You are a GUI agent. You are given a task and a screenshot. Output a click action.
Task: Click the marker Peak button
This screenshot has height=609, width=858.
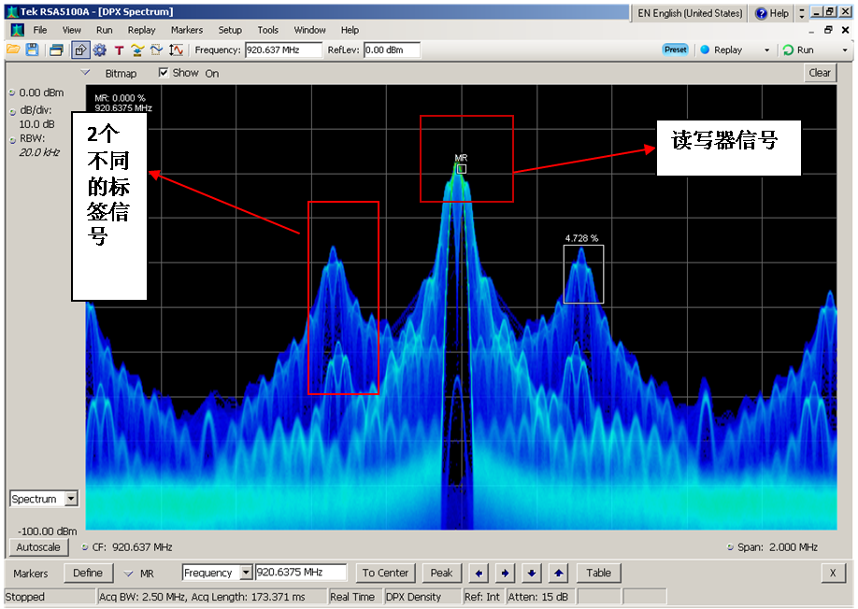coord(441,573)
